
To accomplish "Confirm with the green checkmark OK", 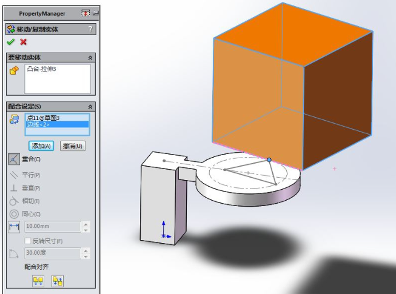I will [x=10, y=42].
